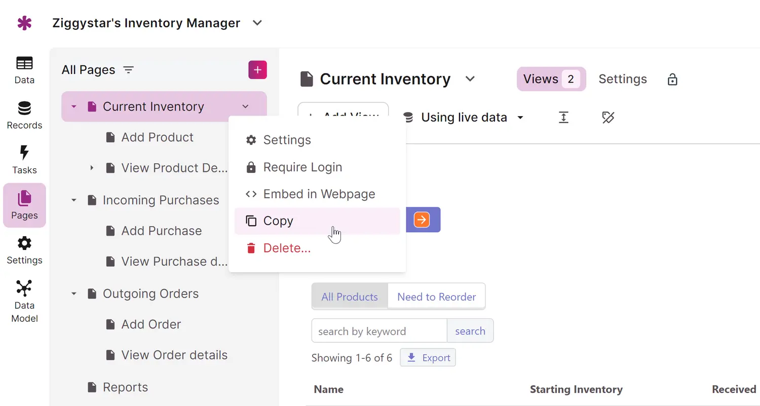The height and width of the screenshot is (406, 760).
Task: Open the Data section in sidebar
Action: pos(24,69)
